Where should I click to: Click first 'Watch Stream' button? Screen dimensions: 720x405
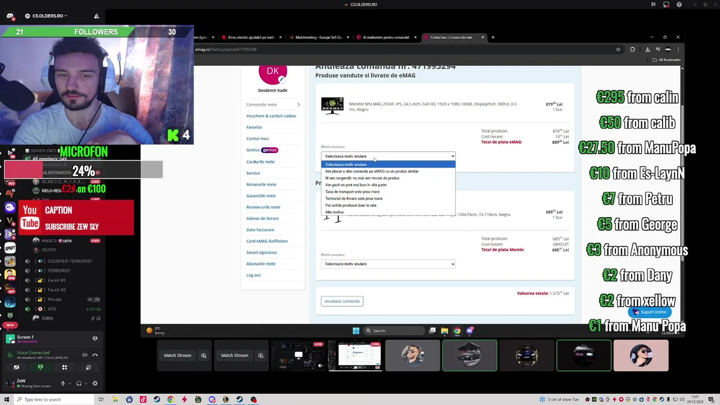tap(177, 355)
